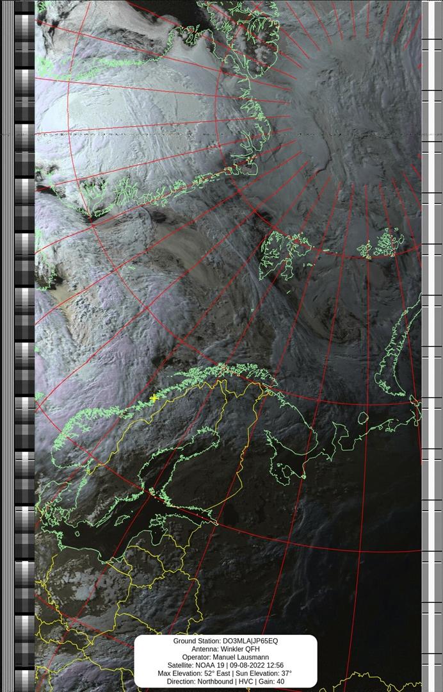The width and height of the screenshot is (443, 692).
Task: Click the Franz Josef Land island outlines
Action: pyautogui.click(x=381, y=243)
